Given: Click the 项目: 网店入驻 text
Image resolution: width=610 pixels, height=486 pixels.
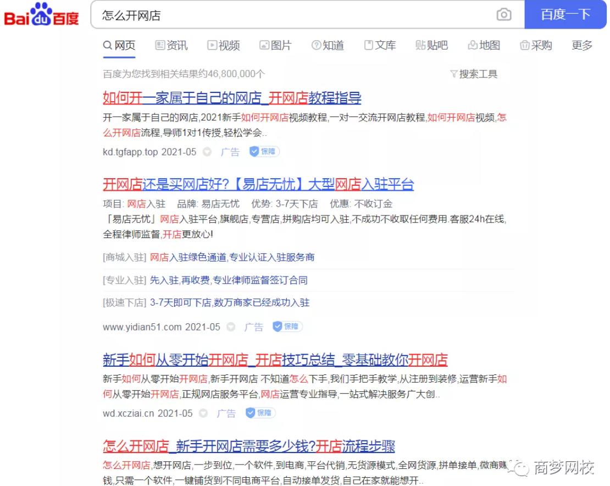Looking at the screenshot, I should (x=134, y=204).
